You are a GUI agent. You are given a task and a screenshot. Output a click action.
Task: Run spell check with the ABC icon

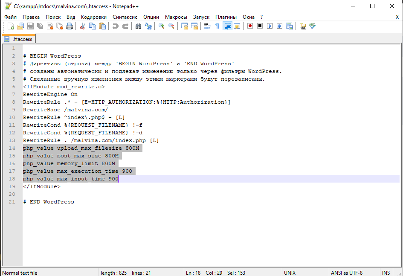pyautogui.click(x=313, y=26)
